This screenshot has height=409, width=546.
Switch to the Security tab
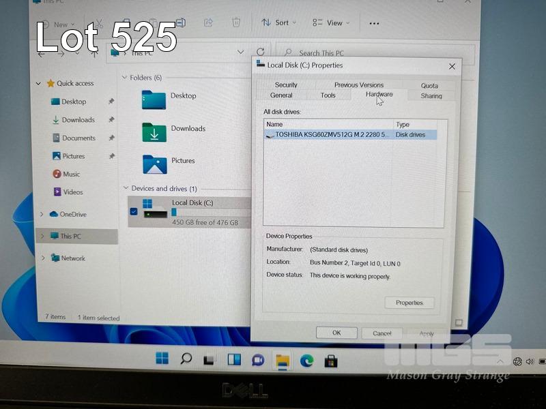click(x=286, y=85)
